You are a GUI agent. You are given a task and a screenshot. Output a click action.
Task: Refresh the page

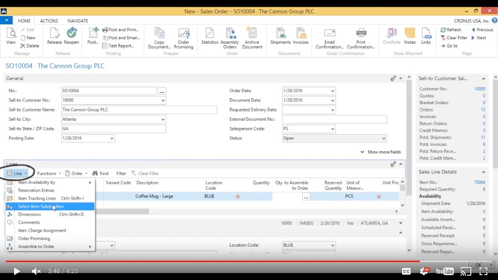pyautogui.click(x=450, y=30)
